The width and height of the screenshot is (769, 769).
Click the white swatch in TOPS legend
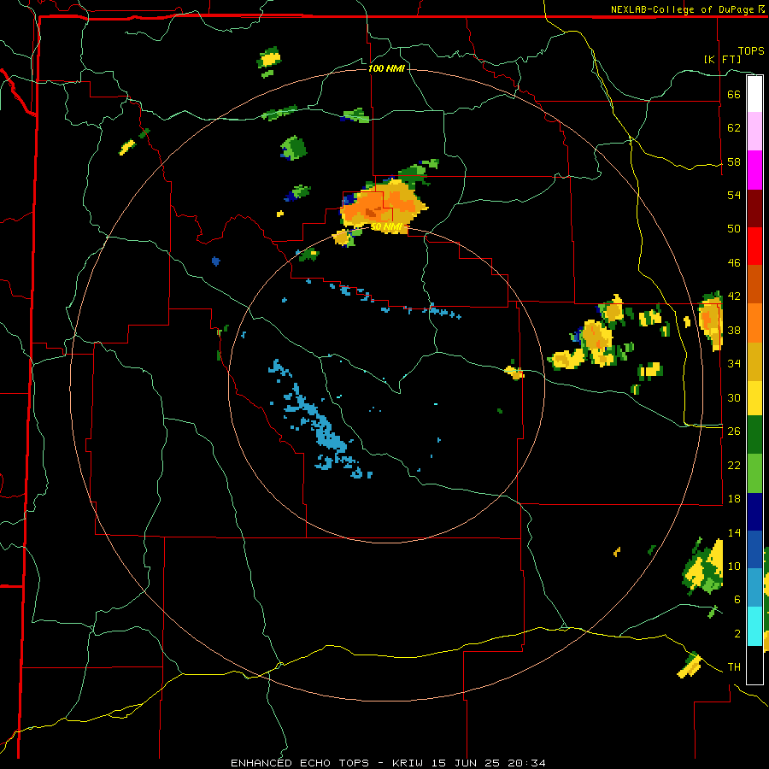(x=754, y=94)
